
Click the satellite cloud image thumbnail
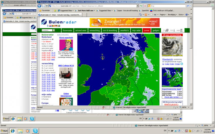172,47
